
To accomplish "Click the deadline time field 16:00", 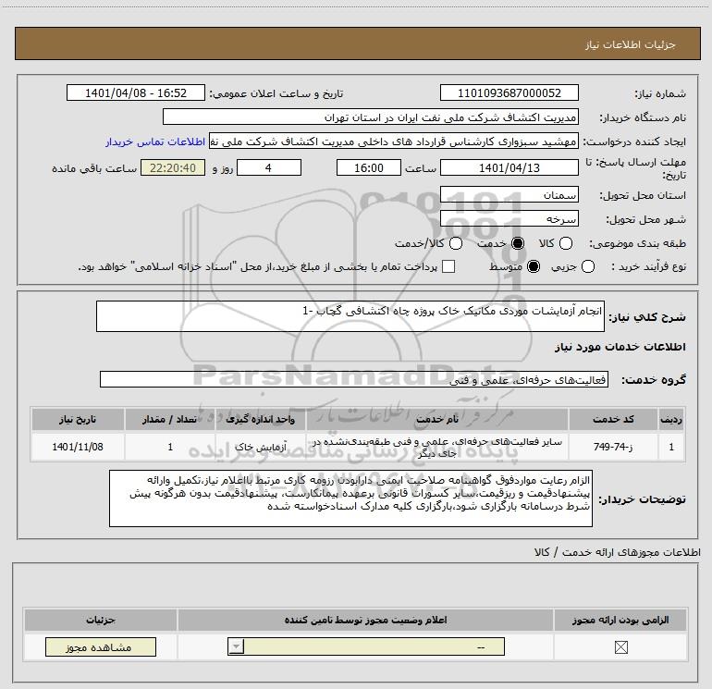I will pyautogui.click(x=369, y=167).
